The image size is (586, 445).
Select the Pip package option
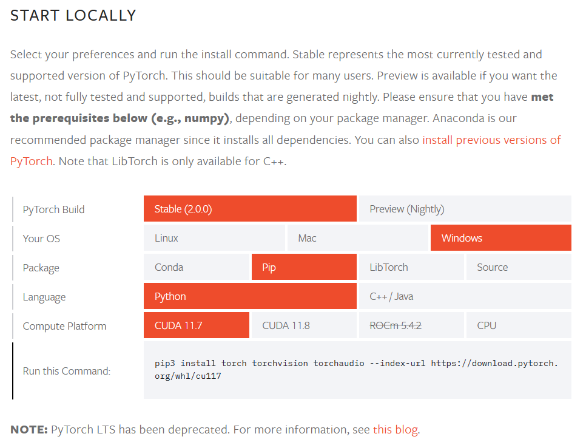[x=303, y=267]
